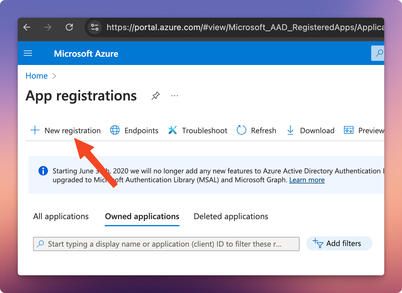Click the Refresh icon on toolbar

point(241,130)
